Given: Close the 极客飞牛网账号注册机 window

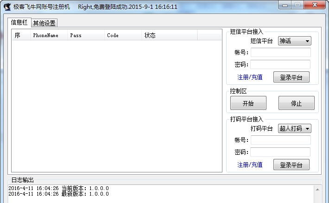Looking at the screenshot, I should click(x=315, y=5).
